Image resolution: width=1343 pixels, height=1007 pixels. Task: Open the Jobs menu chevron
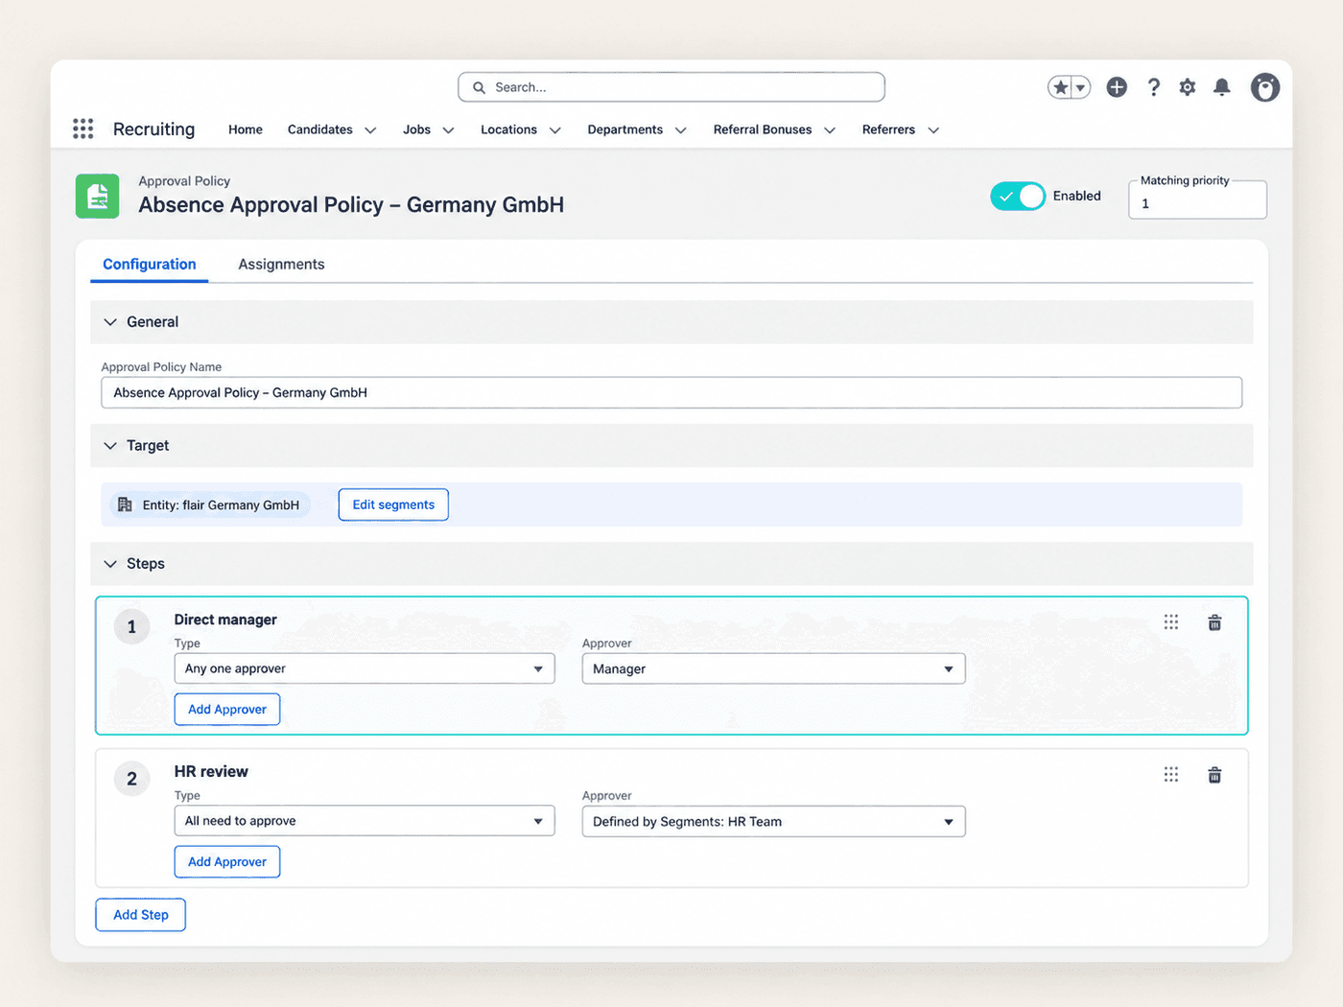point(448,130)
